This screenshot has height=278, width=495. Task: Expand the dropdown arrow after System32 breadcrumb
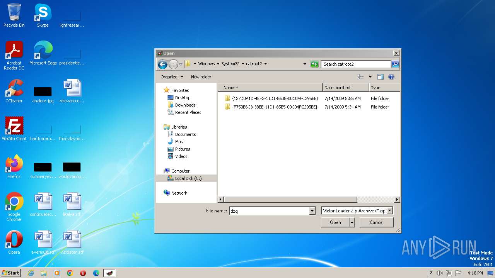[243, 64]
